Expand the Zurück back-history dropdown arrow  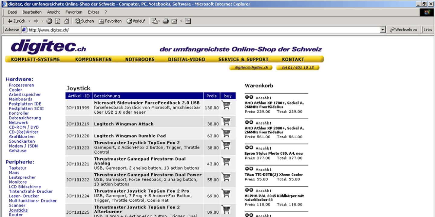coord(29,21)
